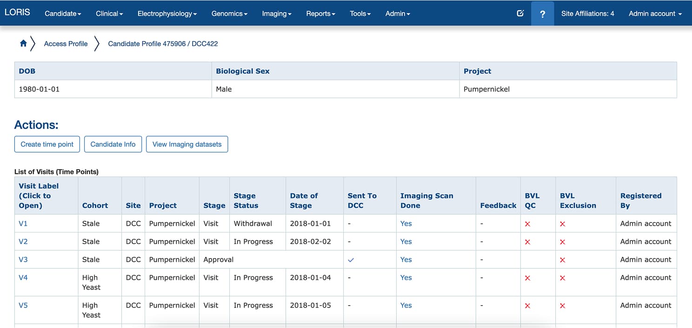The height and width of the screenshot is (328, 692).
Task: Open visit V3 via its label link
Action: [x=23, y=260]
